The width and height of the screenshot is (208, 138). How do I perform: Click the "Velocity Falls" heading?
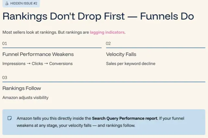click(121, 54)
